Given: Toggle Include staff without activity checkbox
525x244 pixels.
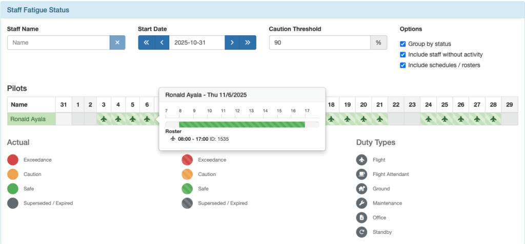Looking at the screenshot, I should pos(403,55).
